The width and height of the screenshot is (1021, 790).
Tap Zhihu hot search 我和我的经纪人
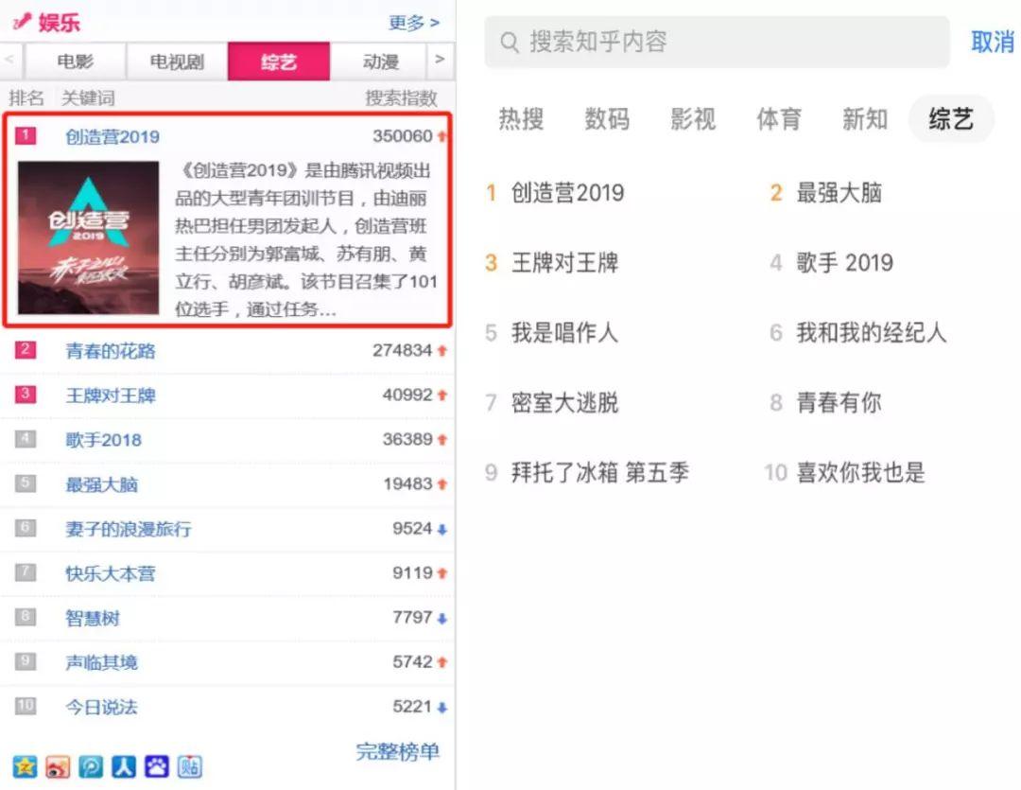pos(871,332)
